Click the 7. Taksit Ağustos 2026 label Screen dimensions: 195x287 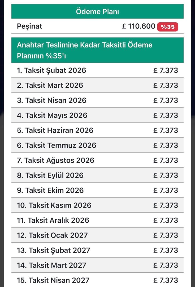coord(55,160)
